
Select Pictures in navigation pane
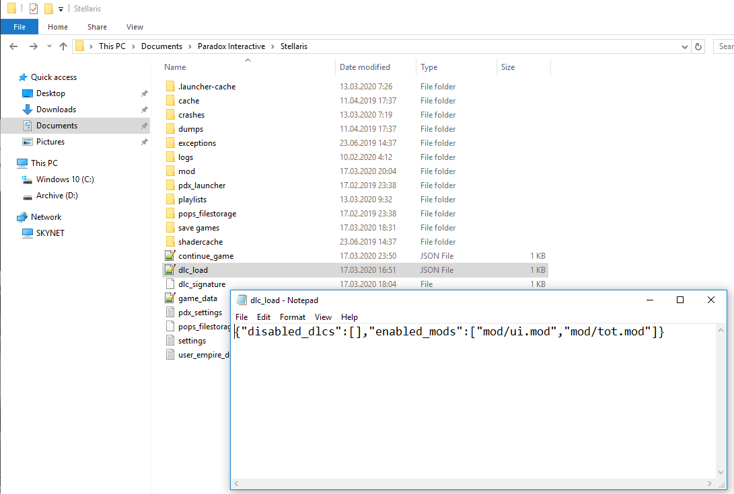point(50,142)
